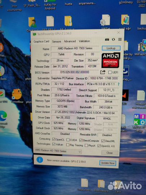This screenshot has height=195, width=146.
Task: Toggle the PhysX checkbox
Action: 86,146
